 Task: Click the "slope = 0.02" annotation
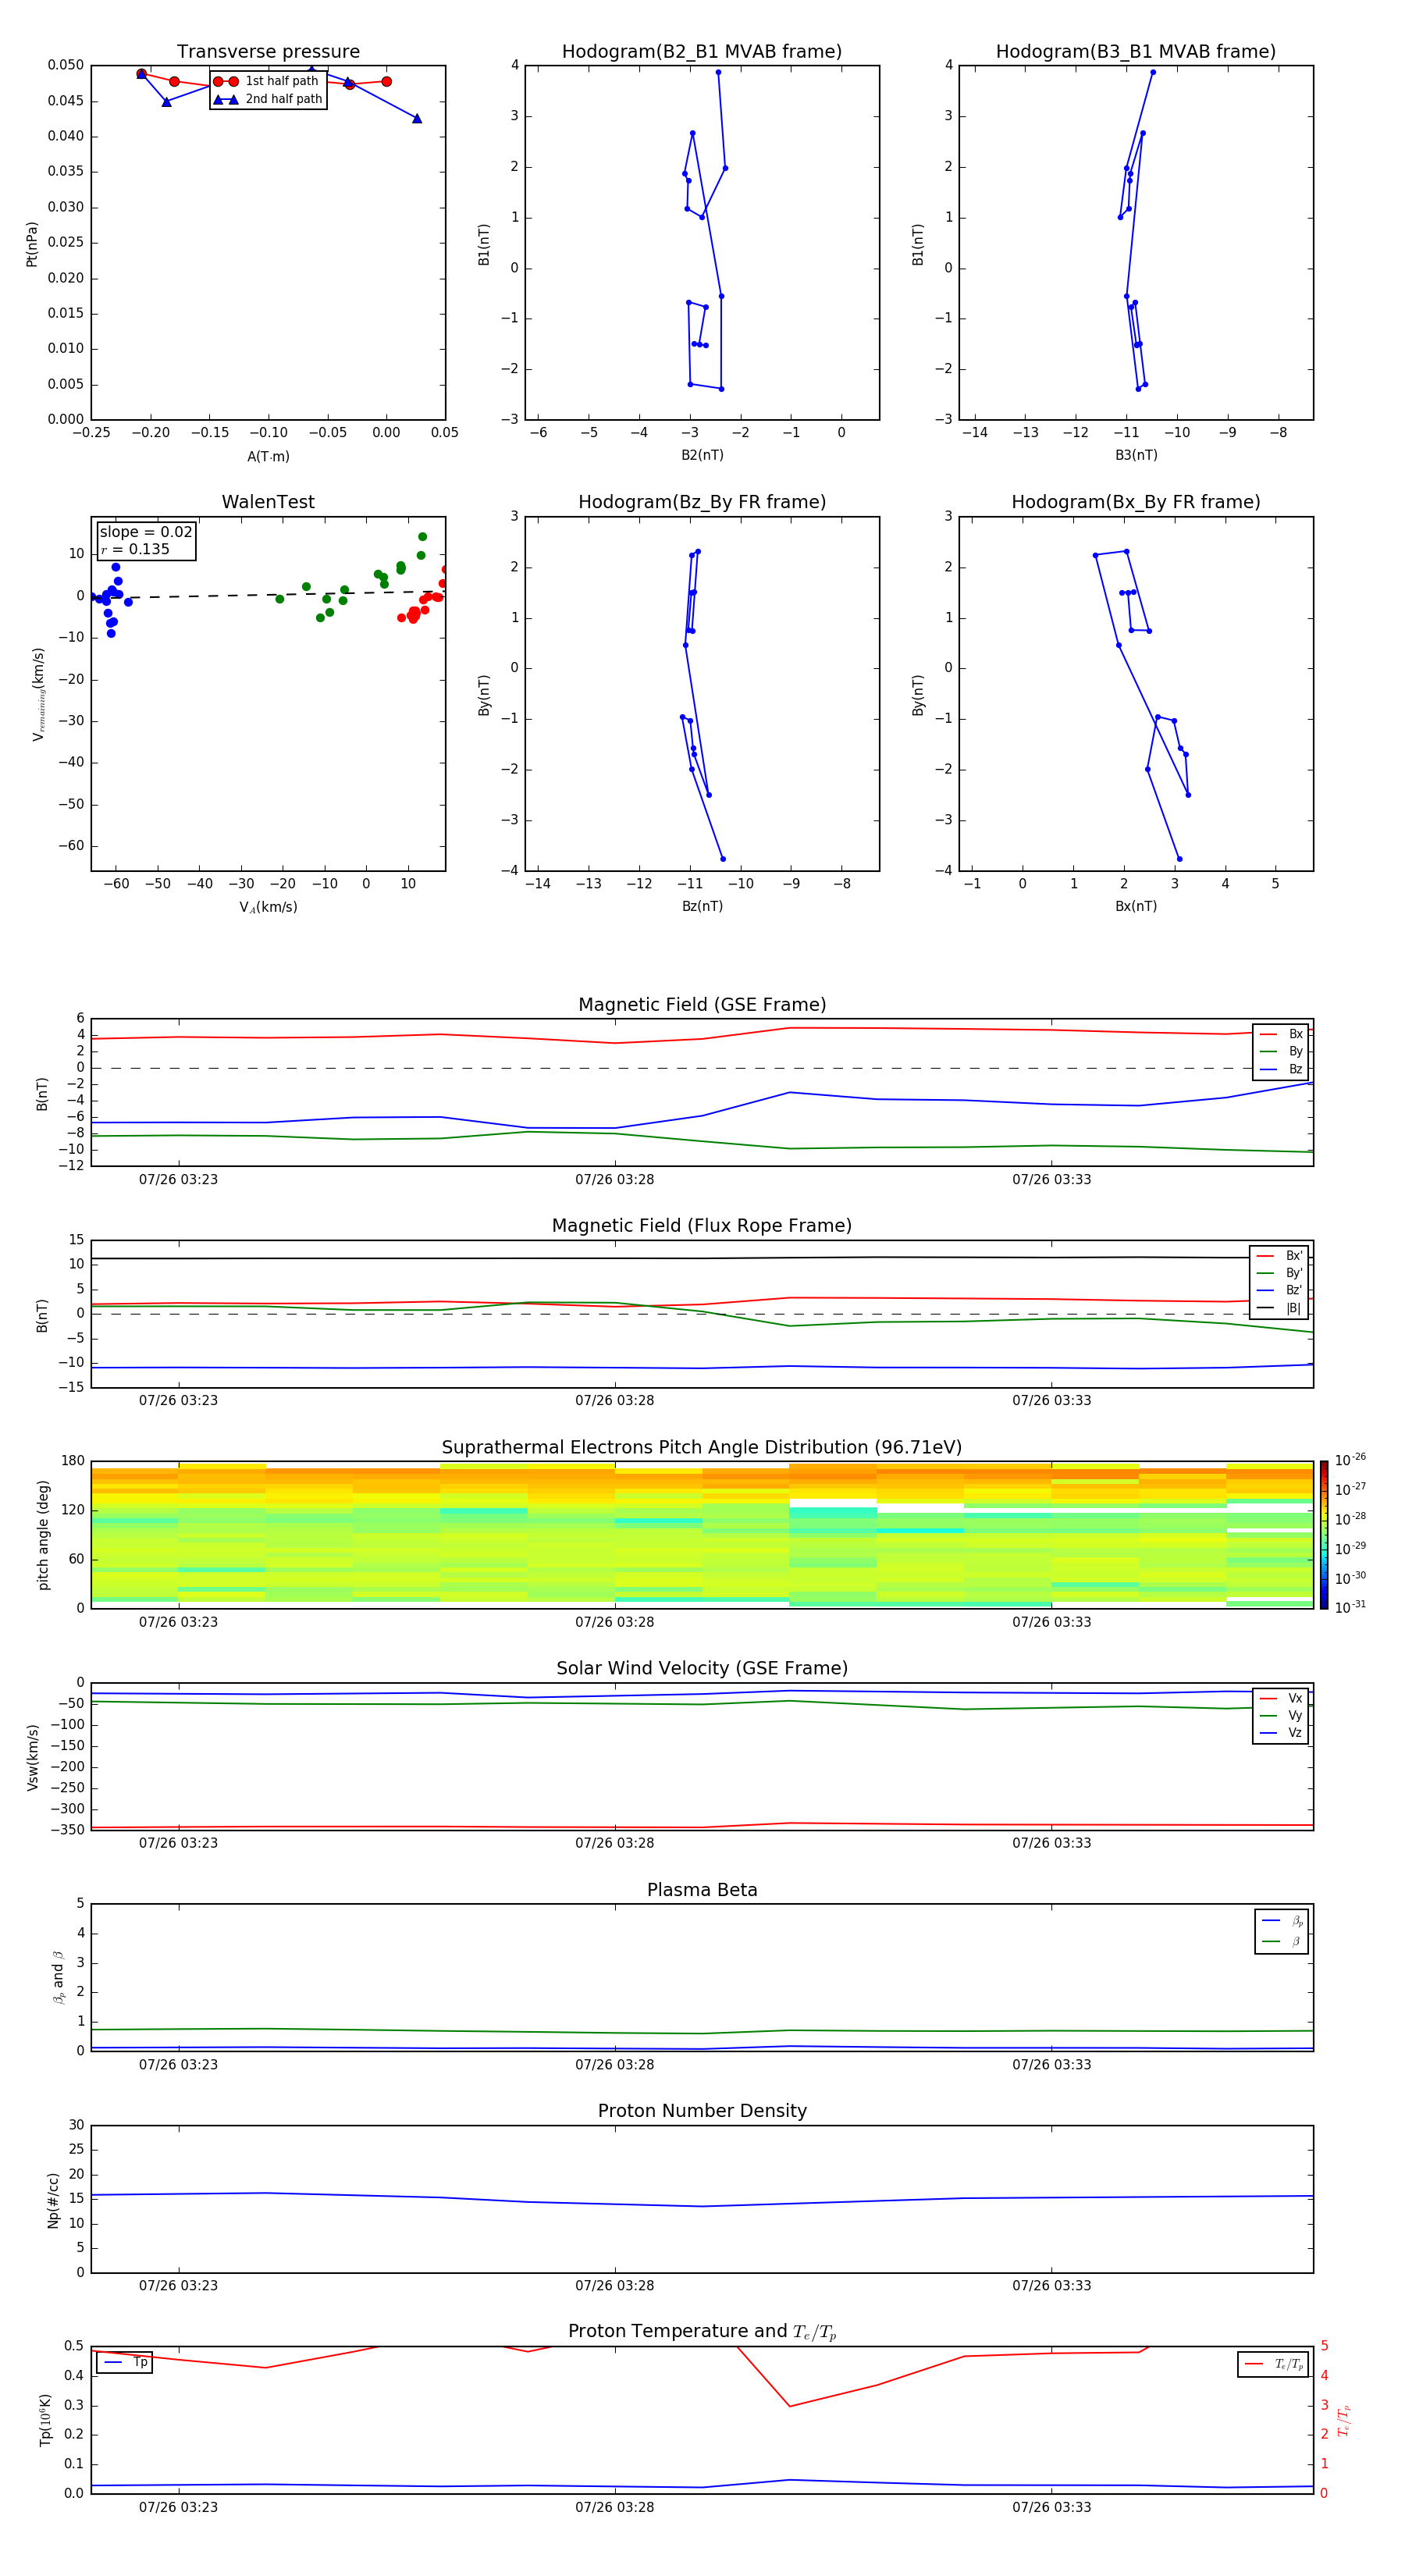tap(146, 532)
